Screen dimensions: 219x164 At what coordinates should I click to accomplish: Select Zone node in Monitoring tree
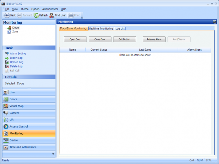tap(15, 32)
